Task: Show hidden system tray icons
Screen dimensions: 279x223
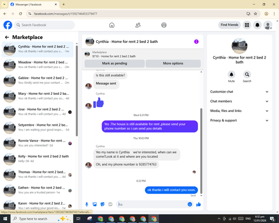Action: [219, 219]
